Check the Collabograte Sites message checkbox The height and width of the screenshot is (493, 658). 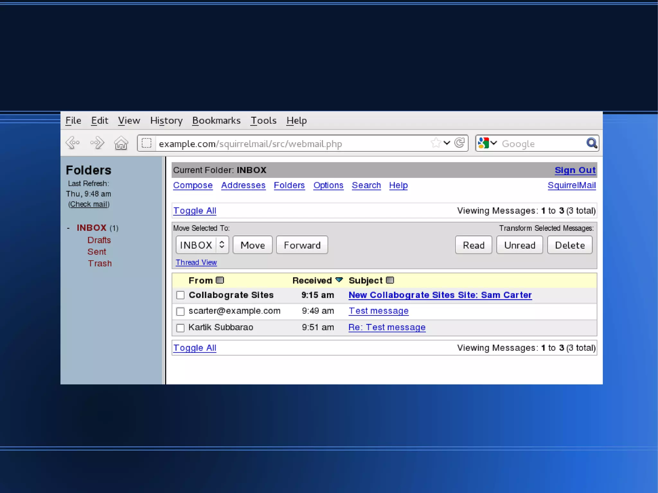tap(181, 295)
